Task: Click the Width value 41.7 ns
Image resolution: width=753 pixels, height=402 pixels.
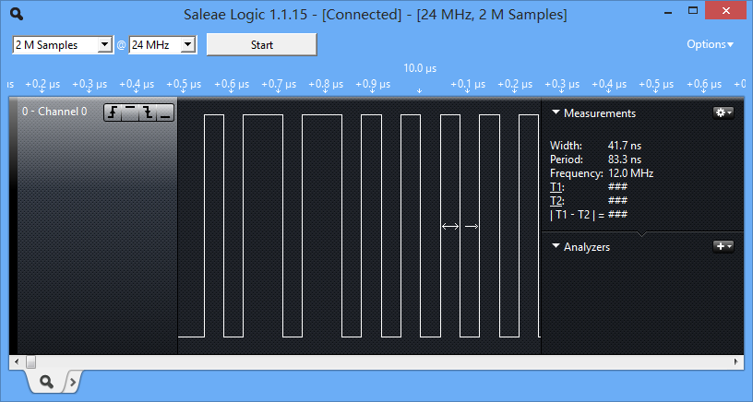Action: point(625,146)
